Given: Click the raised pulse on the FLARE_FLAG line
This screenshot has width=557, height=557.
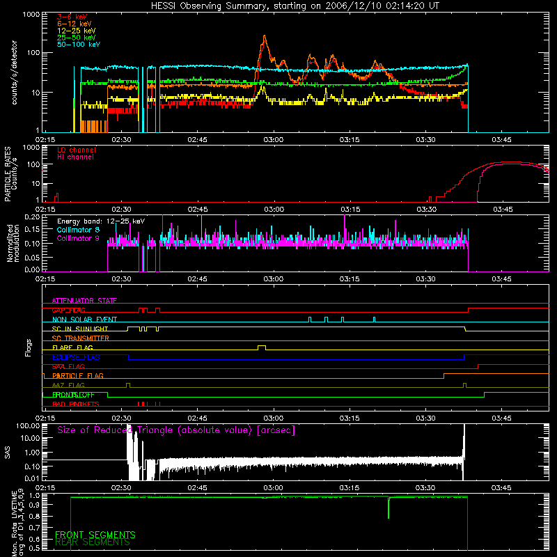Looking at the screenshot, I should click(262, 347).
